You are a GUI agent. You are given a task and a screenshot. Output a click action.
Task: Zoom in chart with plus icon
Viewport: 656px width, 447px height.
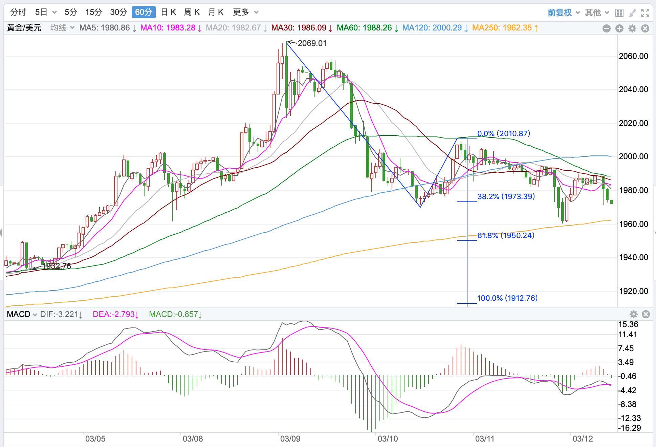(x=619, y=28)
